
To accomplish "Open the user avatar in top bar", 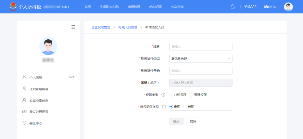I will point(288,7).
